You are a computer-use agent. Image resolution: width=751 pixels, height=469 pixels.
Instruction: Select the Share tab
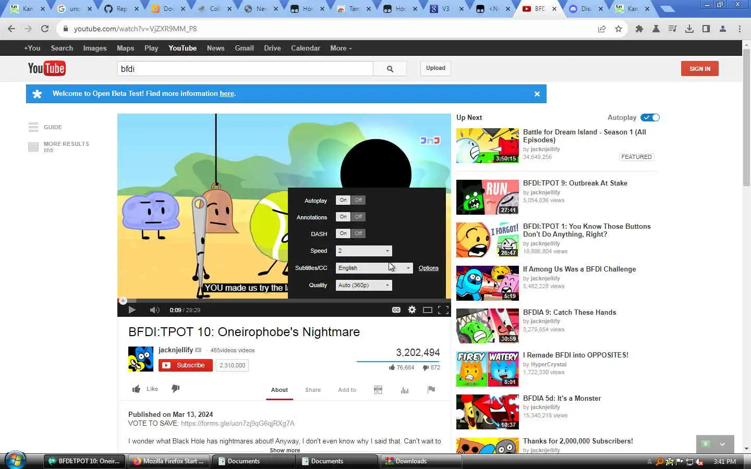tap(313, 390)
